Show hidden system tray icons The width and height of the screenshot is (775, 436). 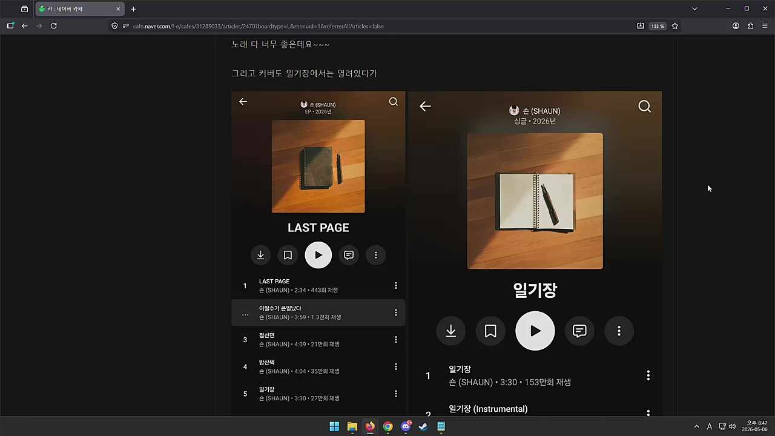[x=696, y=426]
